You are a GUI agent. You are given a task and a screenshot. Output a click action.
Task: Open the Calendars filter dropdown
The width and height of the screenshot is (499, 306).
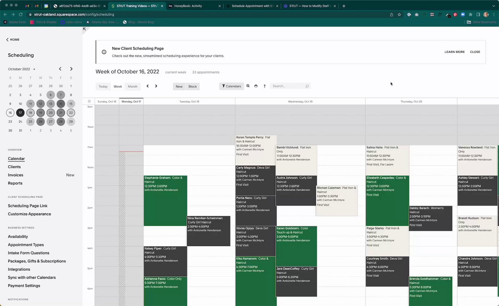[232, 86]
